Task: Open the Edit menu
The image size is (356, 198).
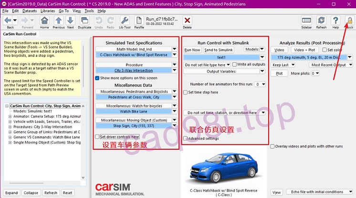Action: pyautogui.click(x=15, y=11)
